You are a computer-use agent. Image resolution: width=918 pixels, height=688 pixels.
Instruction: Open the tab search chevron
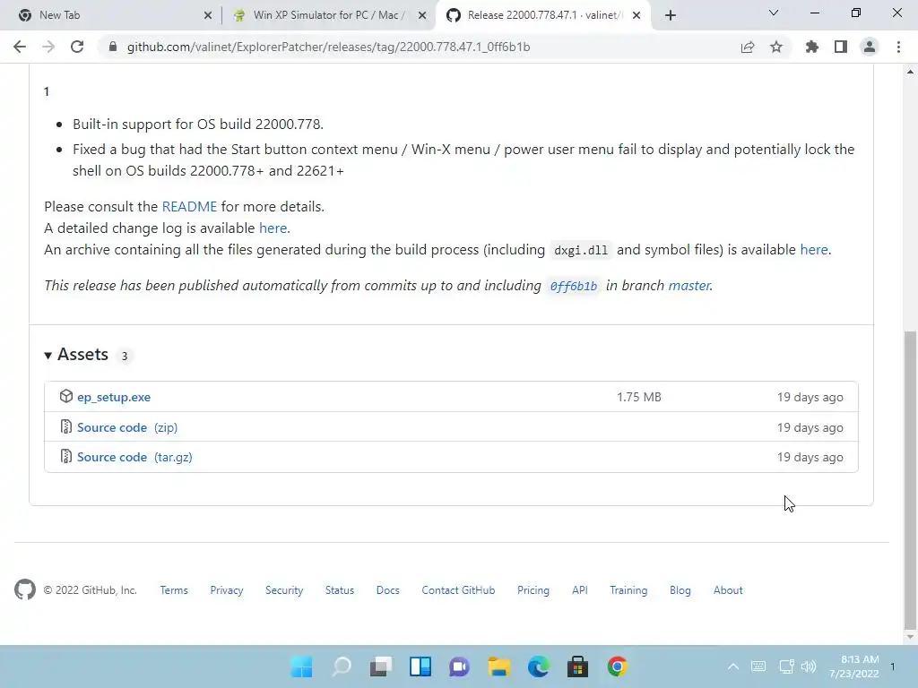coord(774,13)
